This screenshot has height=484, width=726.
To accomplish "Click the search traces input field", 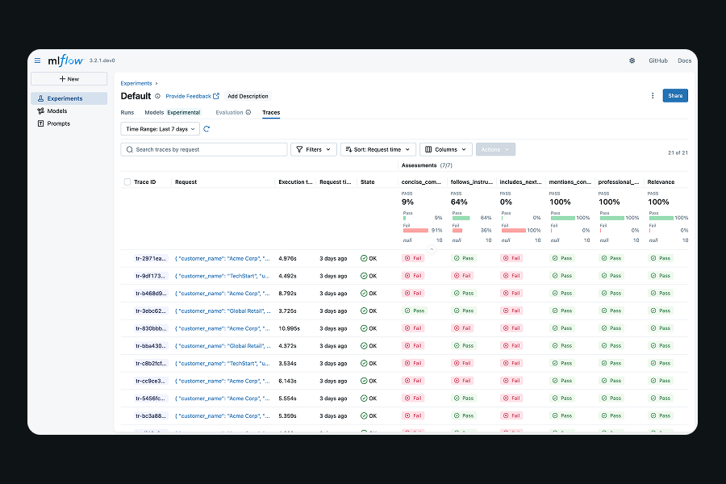I will click(204, 149).
